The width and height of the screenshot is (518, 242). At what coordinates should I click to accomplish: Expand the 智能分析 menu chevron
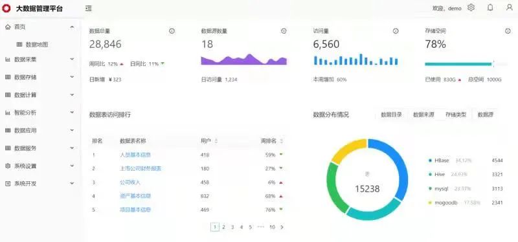(72, 112)
